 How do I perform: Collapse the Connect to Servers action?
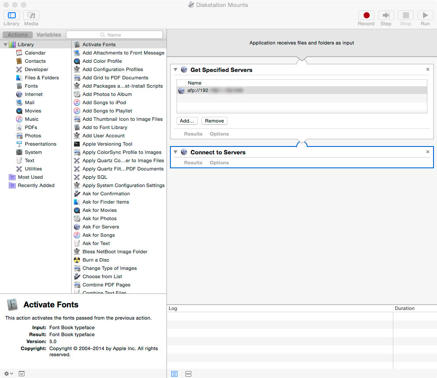pos(176,152)
